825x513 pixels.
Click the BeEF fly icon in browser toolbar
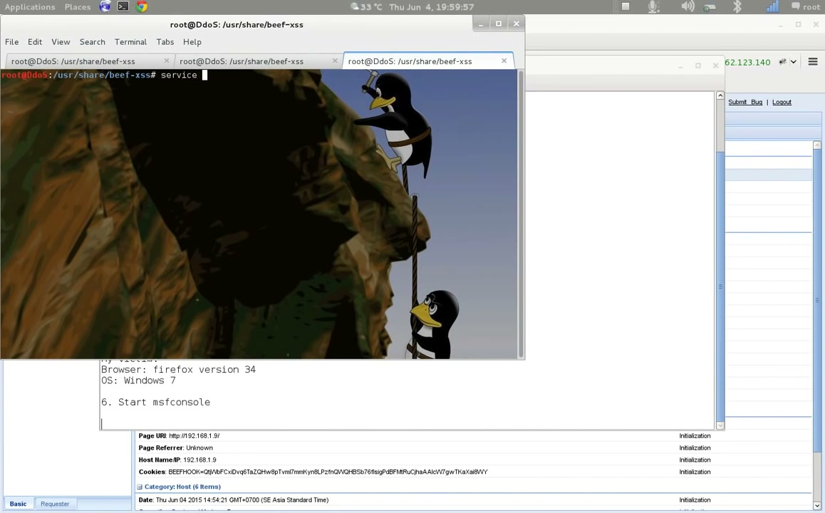(x=782, y=61)
